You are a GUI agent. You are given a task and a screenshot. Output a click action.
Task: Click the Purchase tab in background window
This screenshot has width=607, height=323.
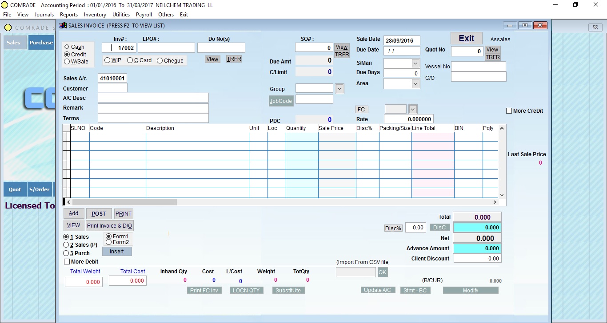(41, 43)
